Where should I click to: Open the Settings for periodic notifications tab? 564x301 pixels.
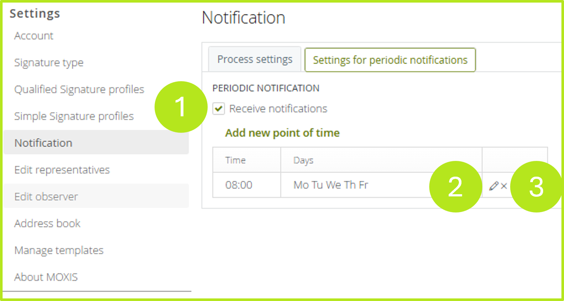390,60
